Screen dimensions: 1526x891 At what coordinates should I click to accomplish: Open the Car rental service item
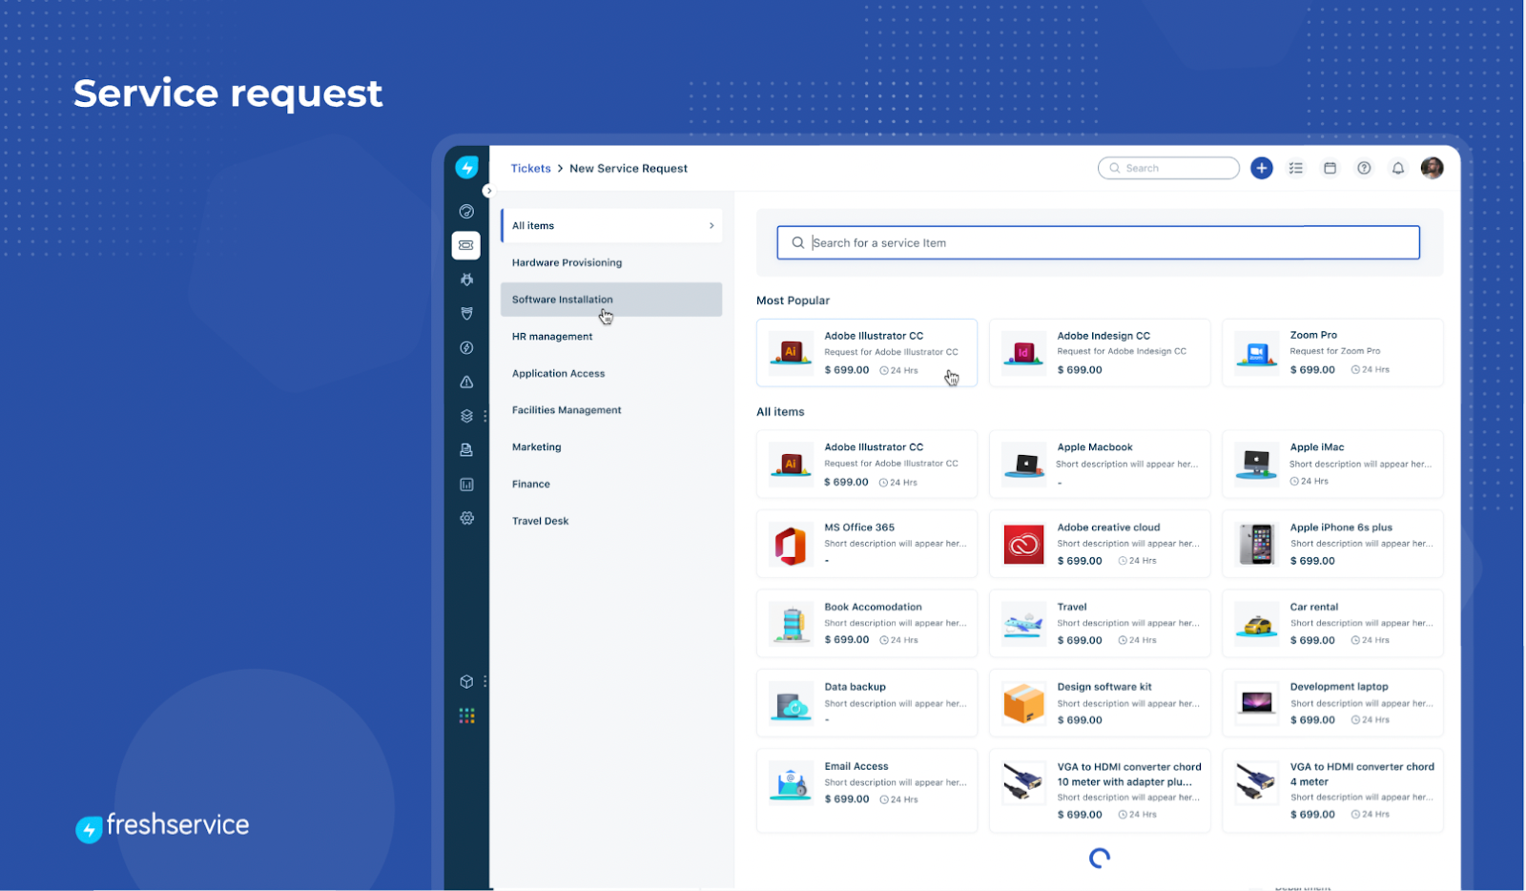tap(1332, 624)
